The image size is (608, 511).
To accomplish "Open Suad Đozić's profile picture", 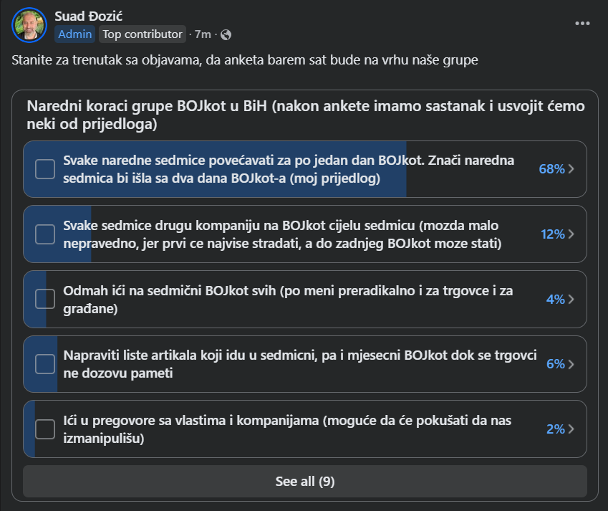I will pyautogui.click(x=29, y=25).
